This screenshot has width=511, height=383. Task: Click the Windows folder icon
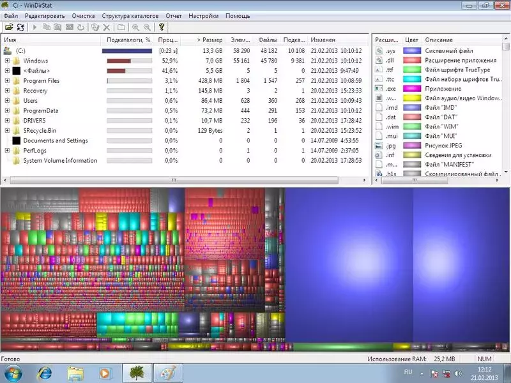[17, 61]
